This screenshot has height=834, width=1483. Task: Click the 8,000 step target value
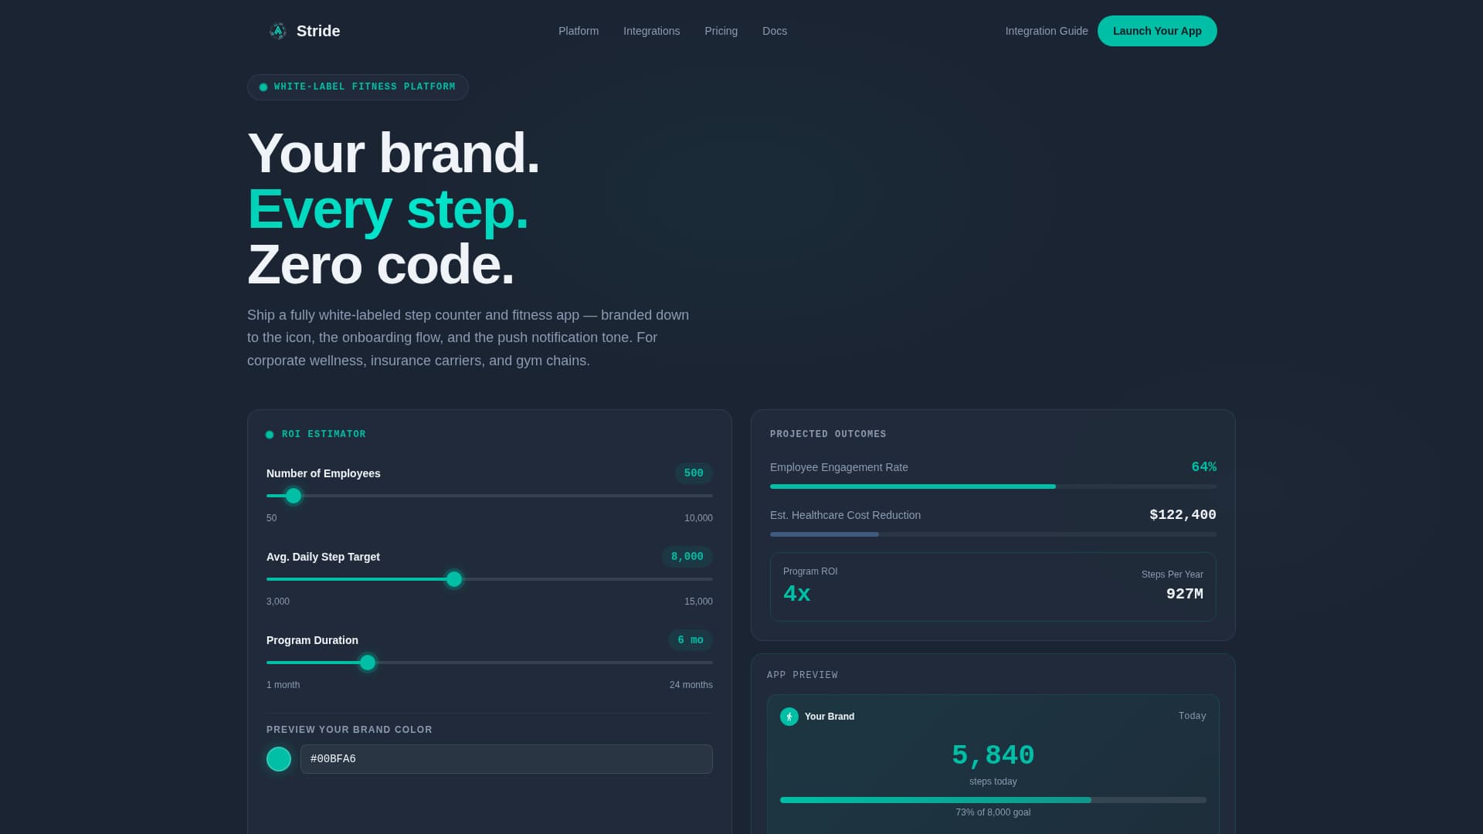point(687,557)
